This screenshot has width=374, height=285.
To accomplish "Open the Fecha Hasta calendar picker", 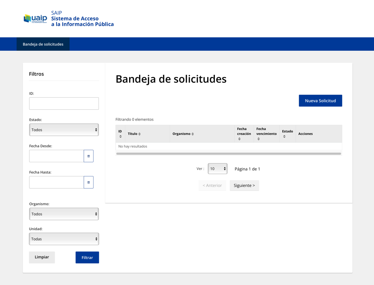I will click(89, 182).
